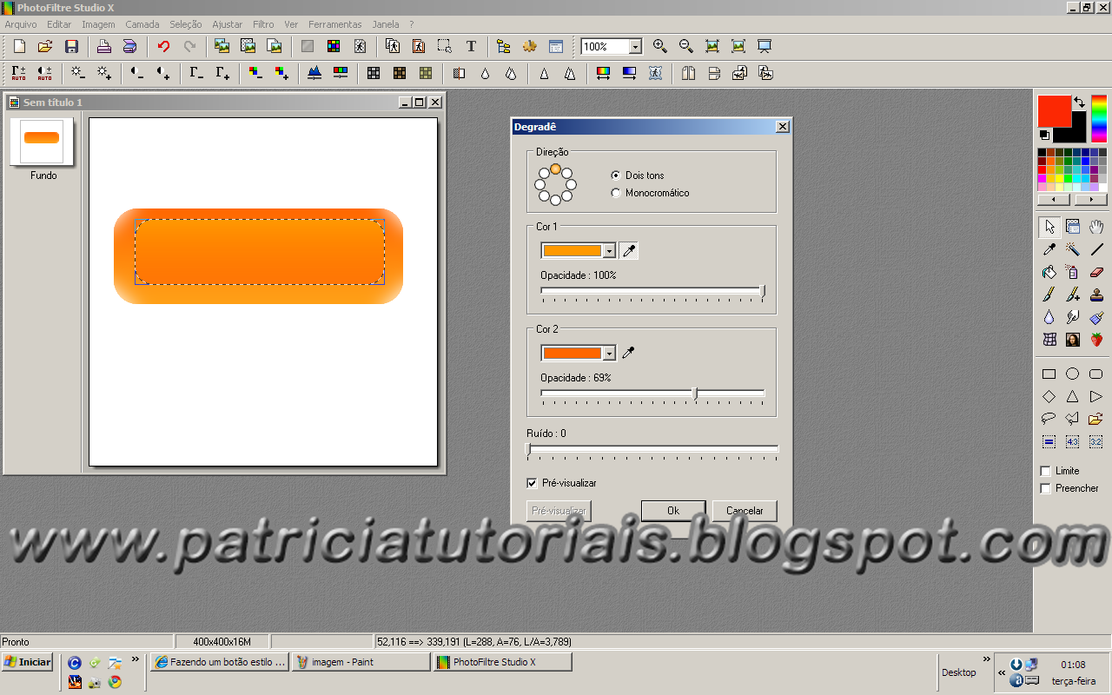
Task: Select the Eyedropper tool in the tool palette
Action: coord(1049,249)
